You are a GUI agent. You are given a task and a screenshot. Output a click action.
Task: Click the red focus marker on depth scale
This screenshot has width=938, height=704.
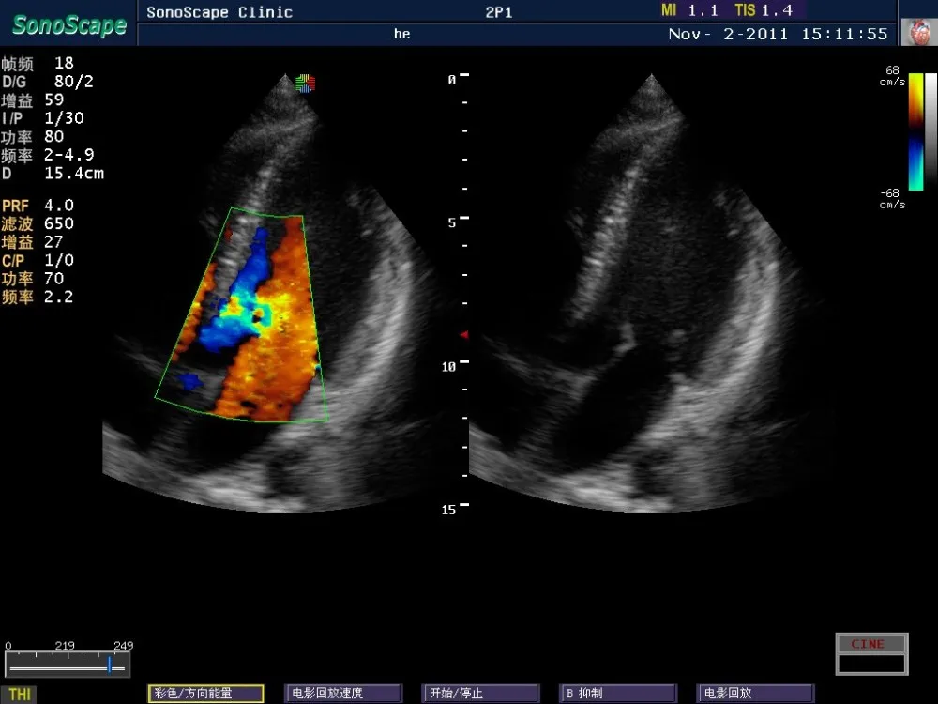click(x=462, y=335)
